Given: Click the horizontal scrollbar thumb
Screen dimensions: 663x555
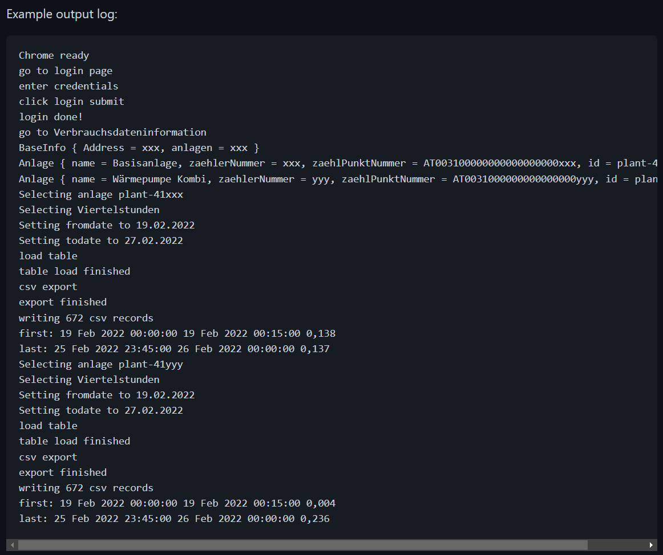Looking at the screenshot, I should click(303, 545).
